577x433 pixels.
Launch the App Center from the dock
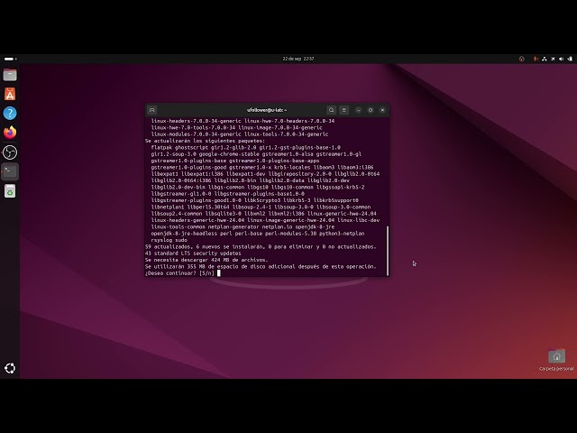[10, 94]
